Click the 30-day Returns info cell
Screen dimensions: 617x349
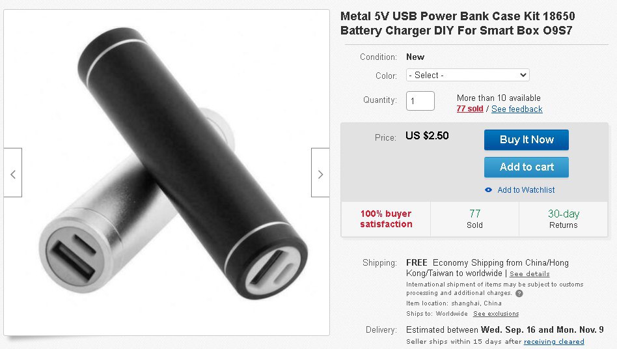(x=564, y=219)
